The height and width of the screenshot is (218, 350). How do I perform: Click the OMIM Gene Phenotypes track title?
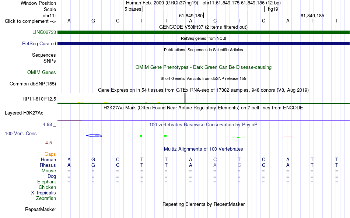203,67
